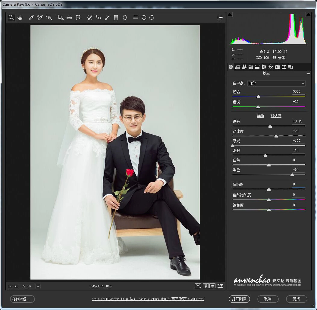Click the 黑色 slider handle
317x310 pixels.
[x=292, y=175]
